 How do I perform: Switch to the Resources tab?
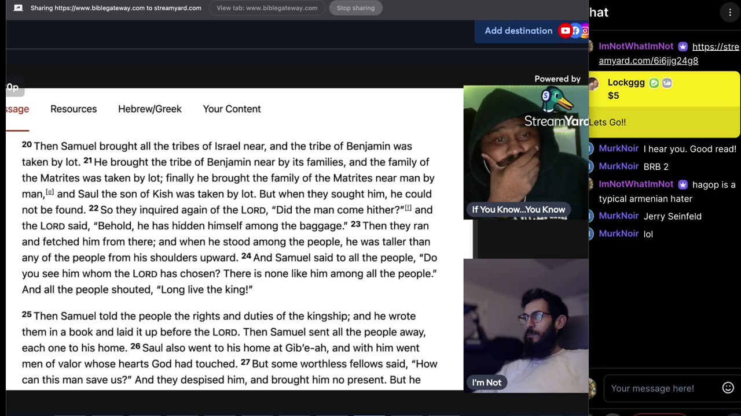(74, 109)
